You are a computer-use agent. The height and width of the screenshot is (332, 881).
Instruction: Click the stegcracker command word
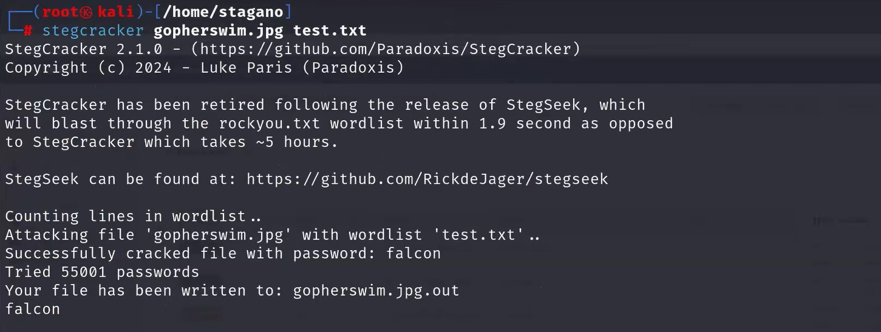93,30
